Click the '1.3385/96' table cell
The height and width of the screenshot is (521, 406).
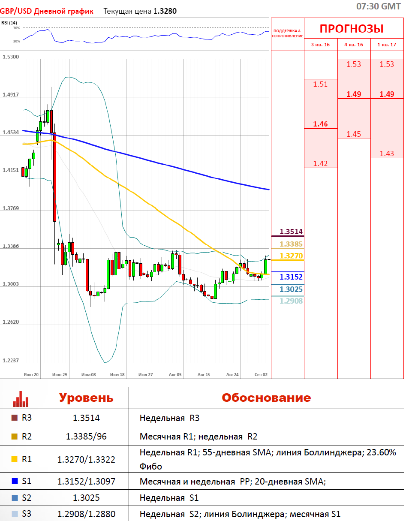click(86, 437)
